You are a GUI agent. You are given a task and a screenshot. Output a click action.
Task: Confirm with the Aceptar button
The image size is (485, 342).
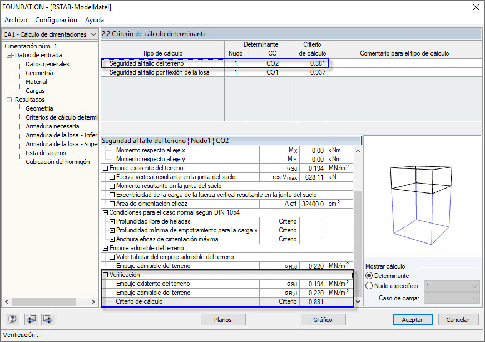412,319
